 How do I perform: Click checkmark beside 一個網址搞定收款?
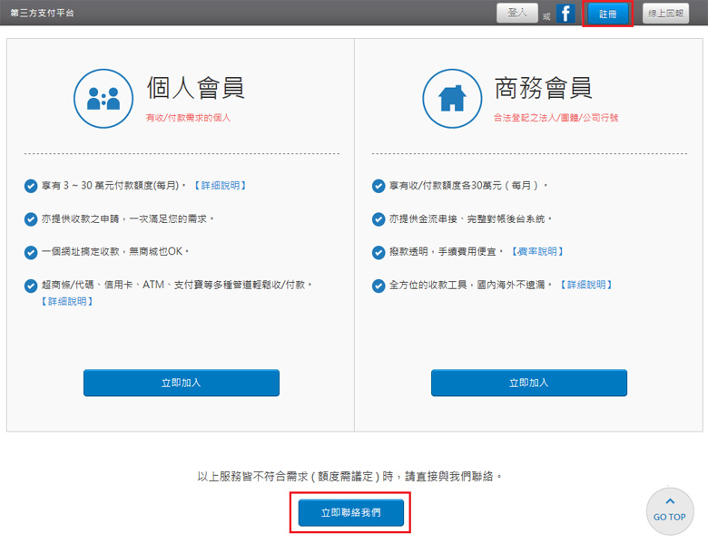(31, 252)
